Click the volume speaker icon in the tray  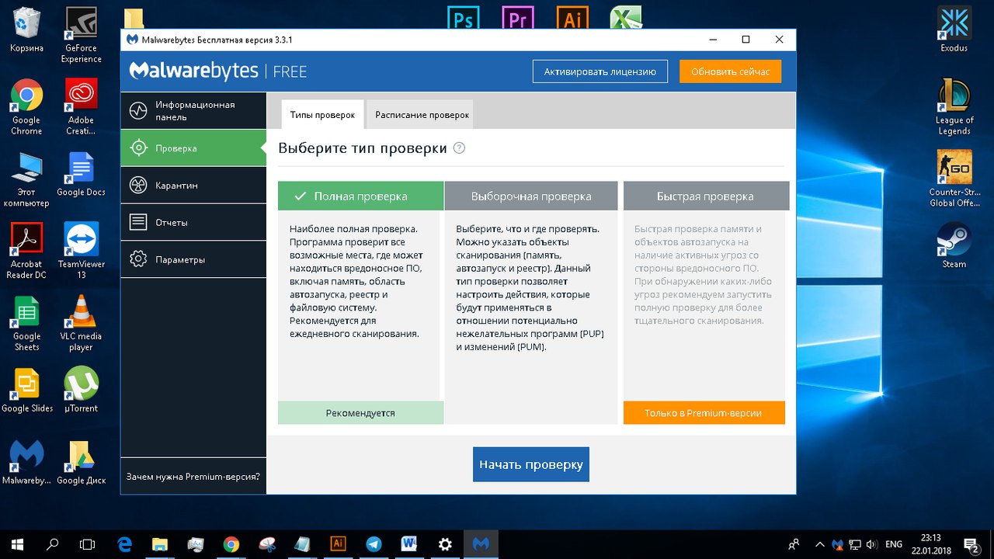872,544
